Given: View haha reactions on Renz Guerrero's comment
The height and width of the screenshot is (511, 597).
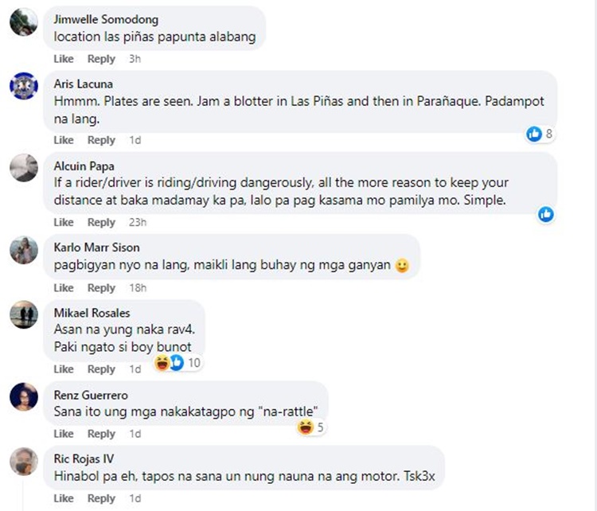Looking at the screenshot, I should [305, 428].
